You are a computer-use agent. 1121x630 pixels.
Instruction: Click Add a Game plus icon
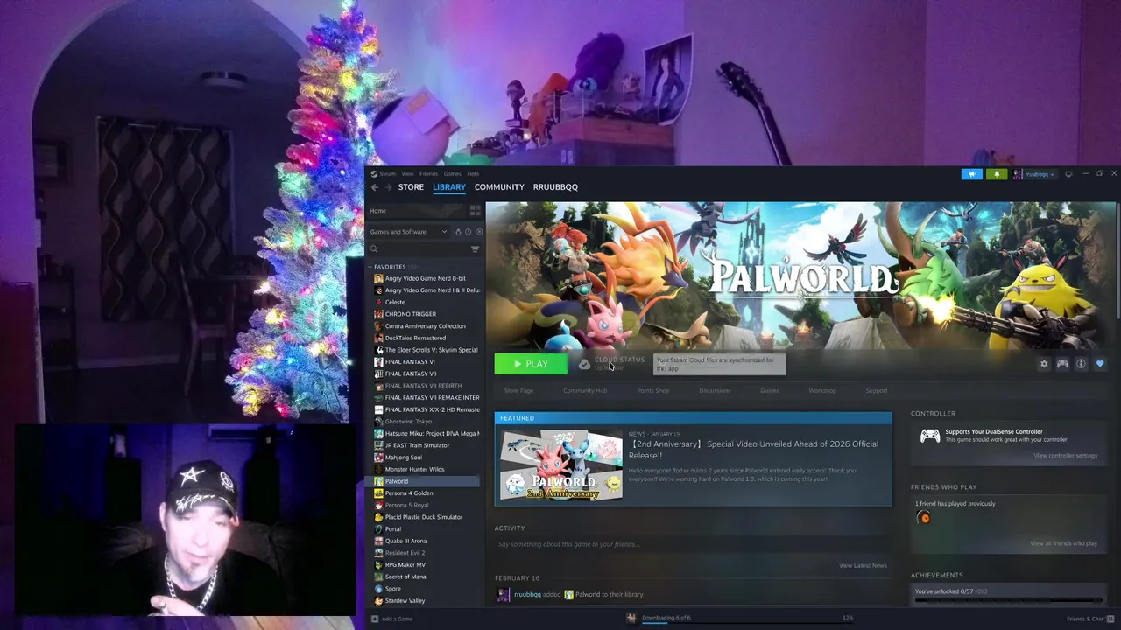[374, 619]
